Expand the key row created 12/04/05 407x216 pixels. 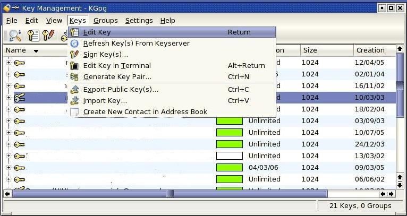[x=9, y=63]
